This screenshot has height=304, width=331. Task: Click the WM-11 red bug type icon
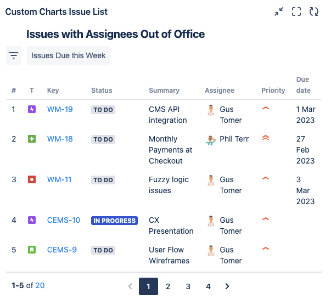coord(32,179)
